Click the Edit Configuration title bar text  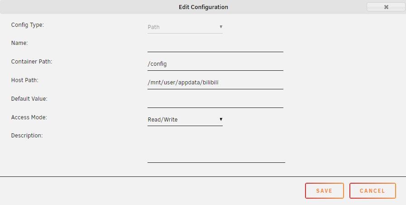point(203,7)
